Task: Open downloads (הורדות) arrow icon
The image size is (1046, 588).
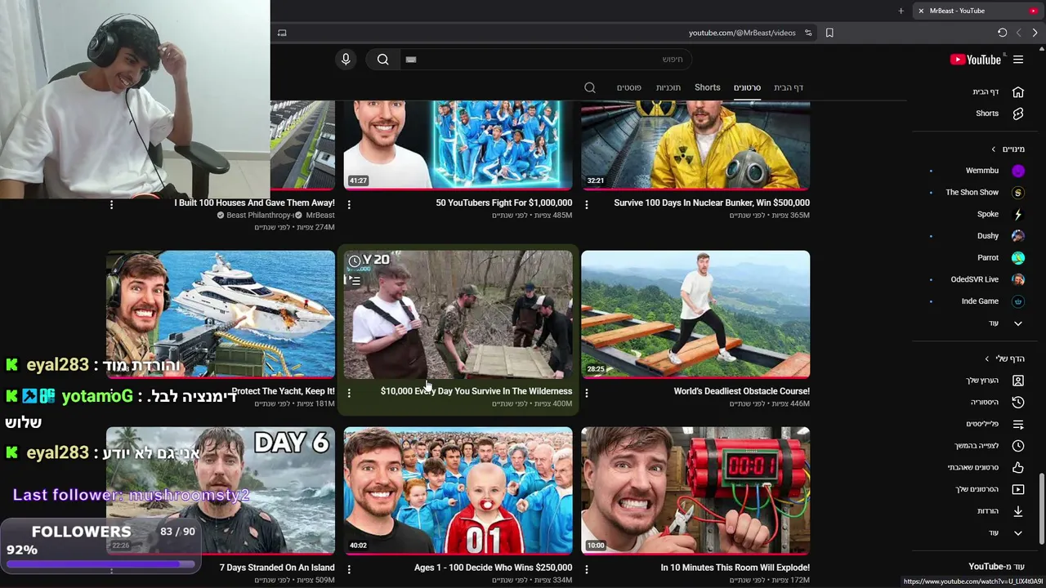Action: click(1018, 511)
